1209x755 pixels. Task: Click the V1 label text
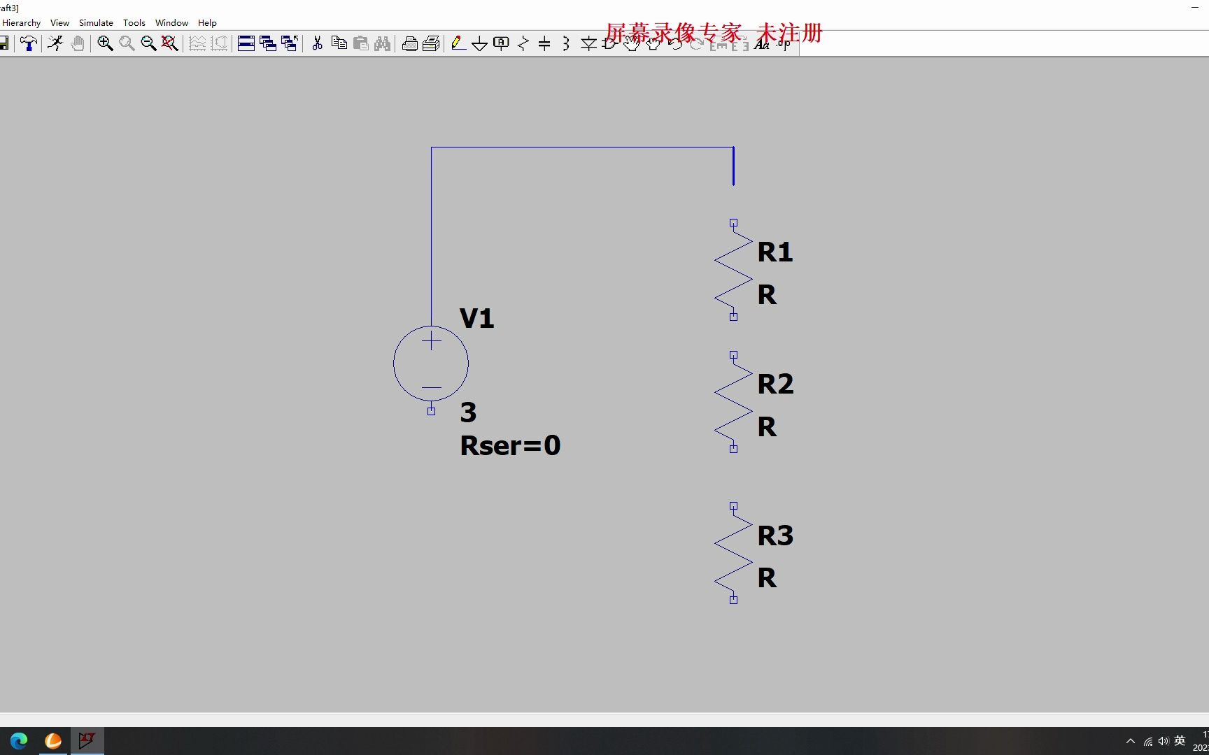tap(477, 318)
